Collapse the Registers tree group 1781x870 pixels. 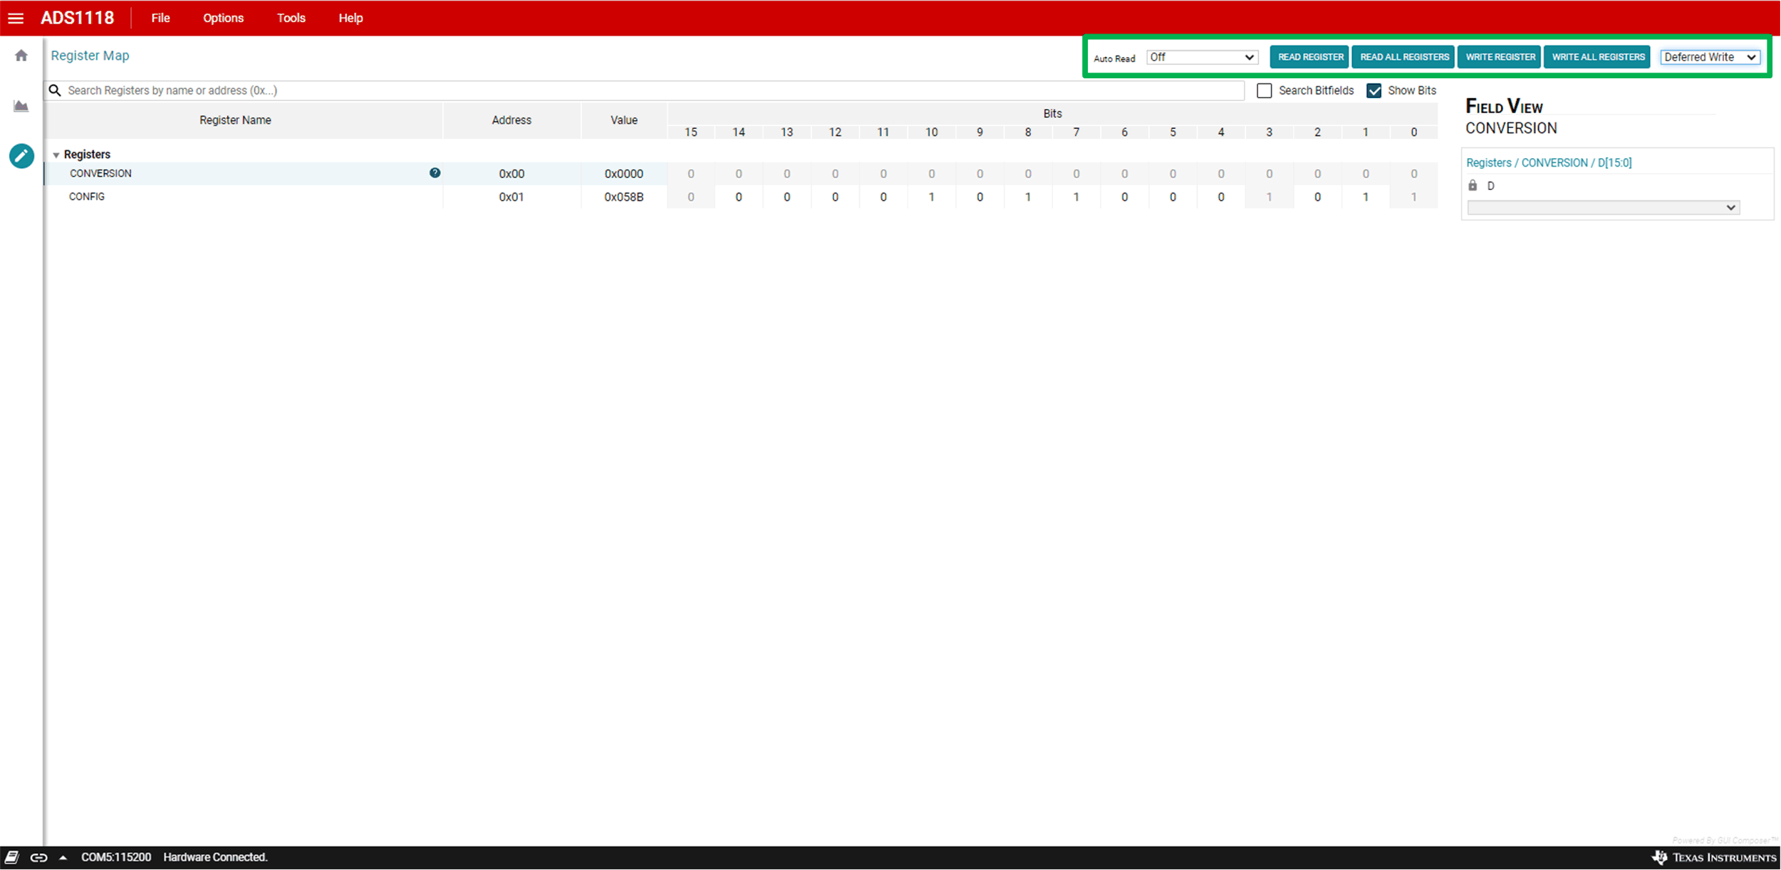coord(56,154)
